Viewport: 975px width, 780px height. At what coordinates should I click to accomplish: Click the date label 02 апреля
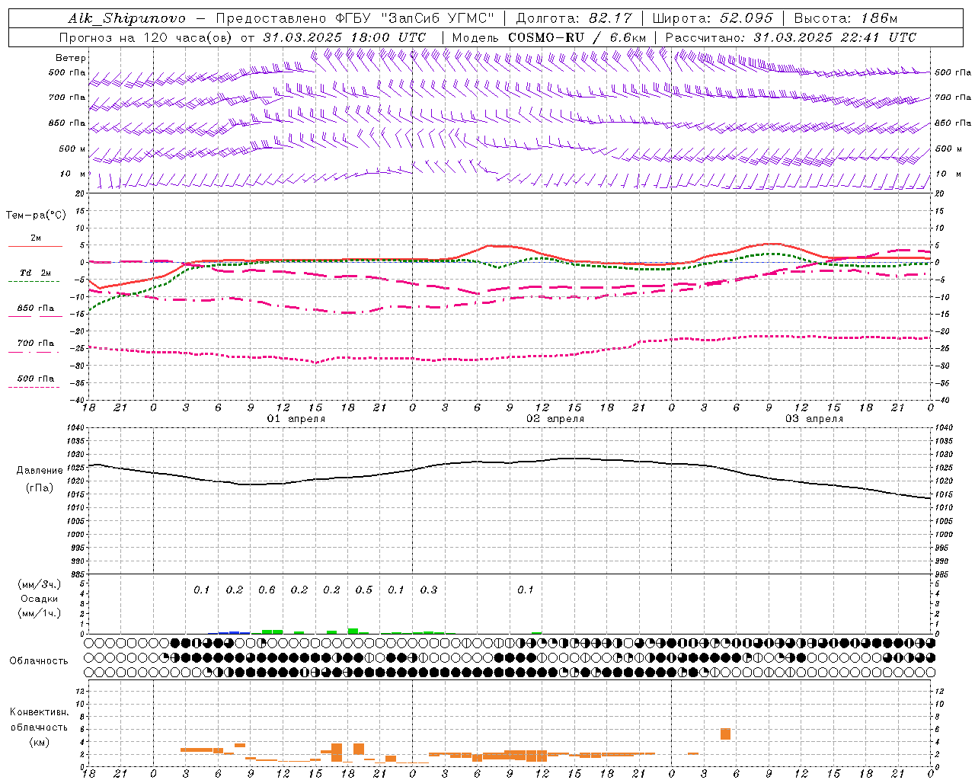pos(555,419)
